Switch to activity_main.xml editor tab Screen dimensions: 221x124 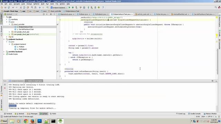click(x=143, y=14)
